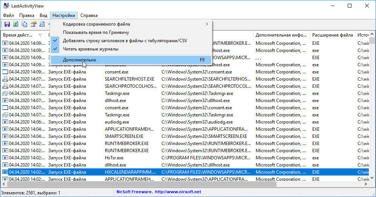Select the SEARCHPROTOCOLHOS... filename cell
The height and width of the screenshot is (197, 376).
[x=130, y=86]
